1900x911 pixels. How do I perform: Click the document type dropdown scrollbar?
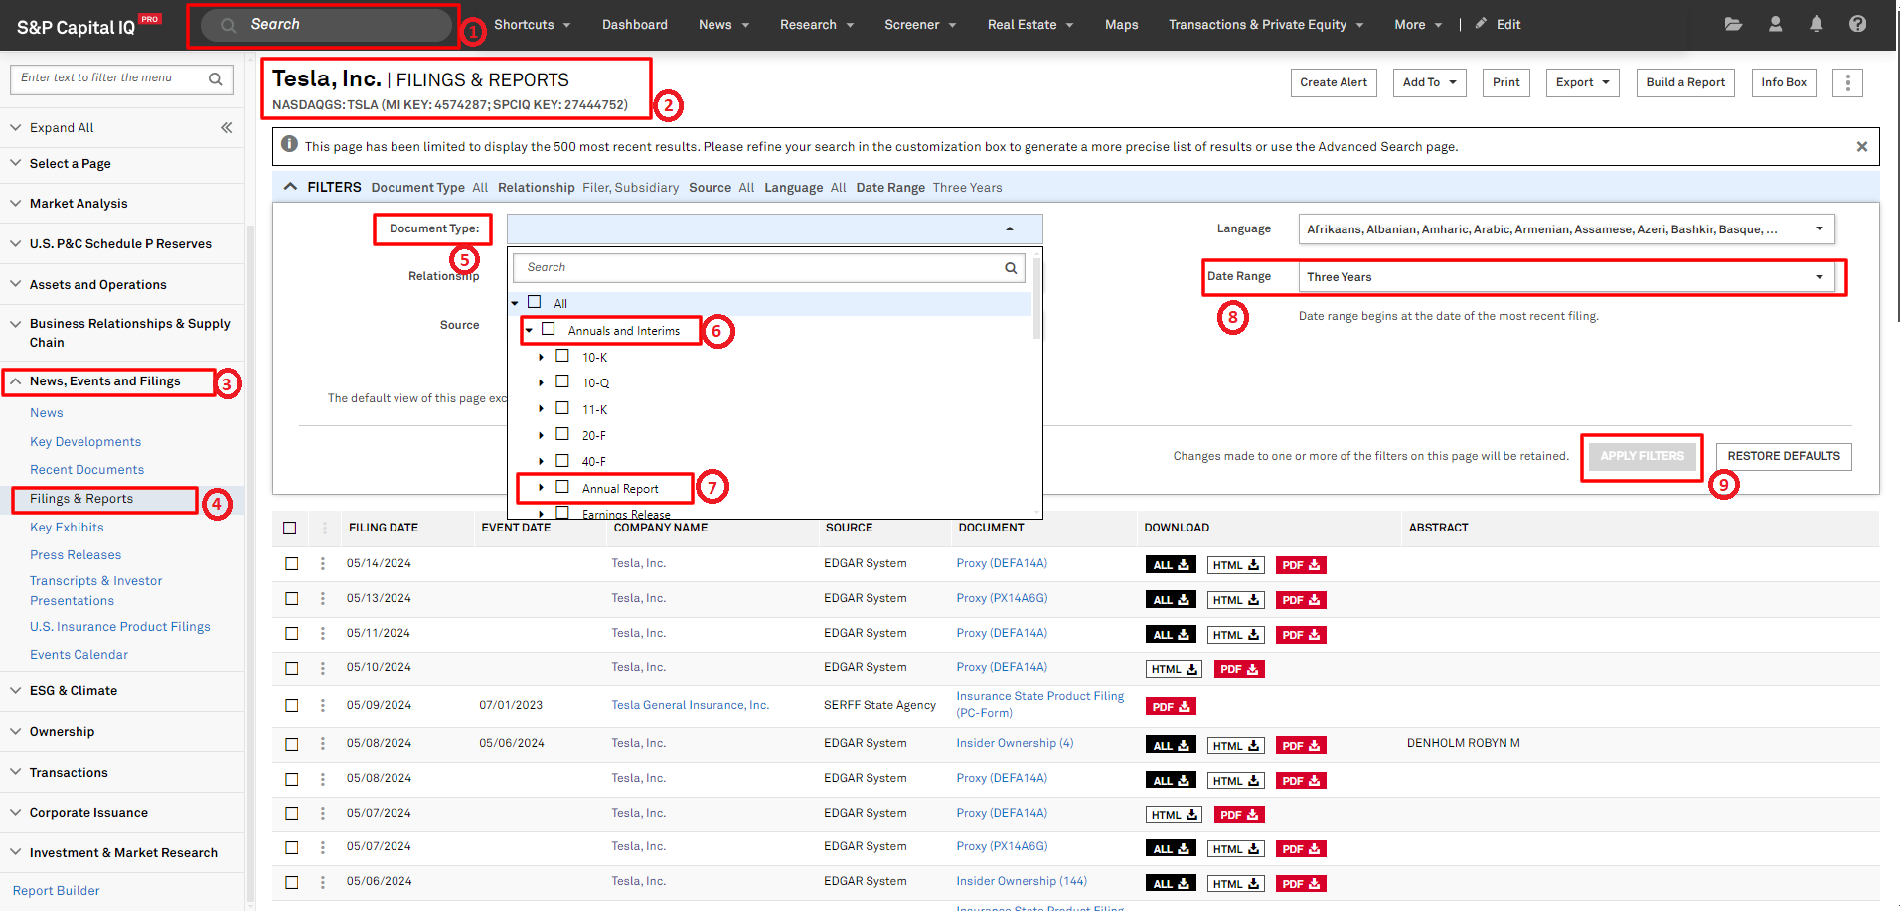pos(1037,298)
